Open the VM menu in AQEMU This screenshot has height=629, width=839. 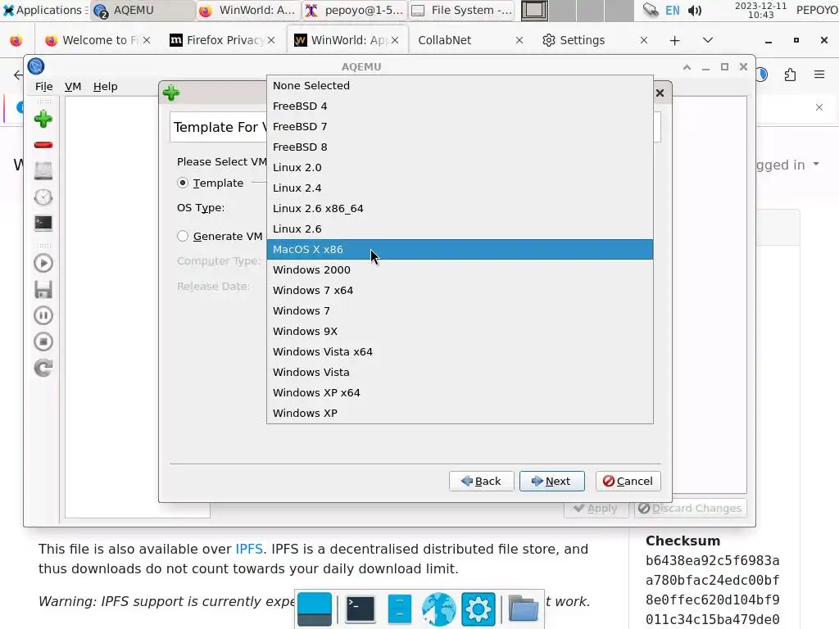[x=73, y=86]
